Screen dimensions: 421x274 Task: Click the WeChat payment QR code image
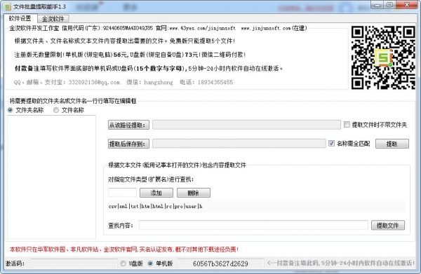click(x=383, y=57)
